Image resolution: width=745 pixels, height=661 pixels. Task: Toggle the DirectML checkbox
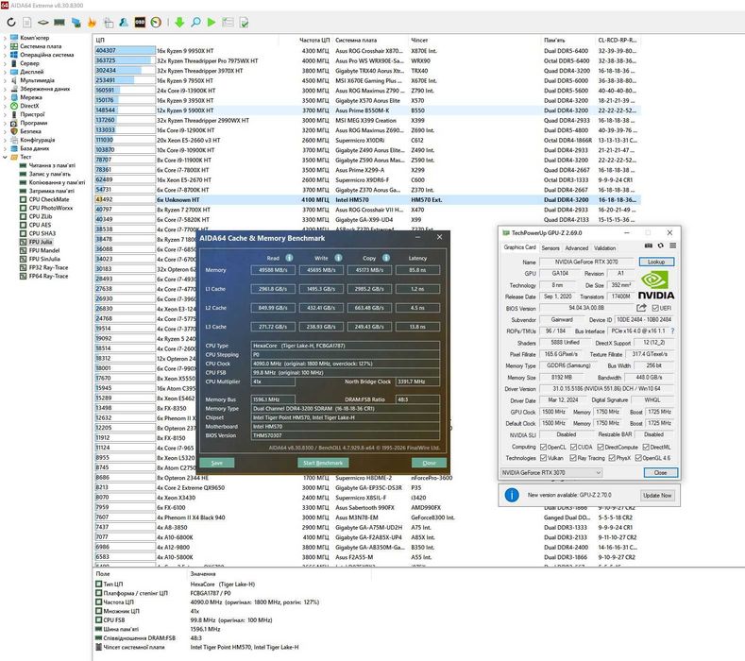[646, 447]
